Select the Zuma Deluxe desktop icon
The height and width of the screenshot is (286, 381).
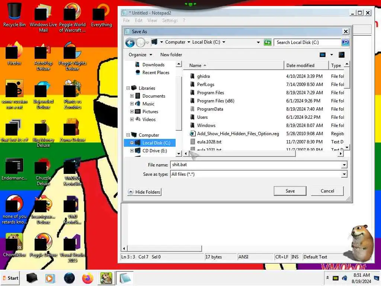[72, 130]
